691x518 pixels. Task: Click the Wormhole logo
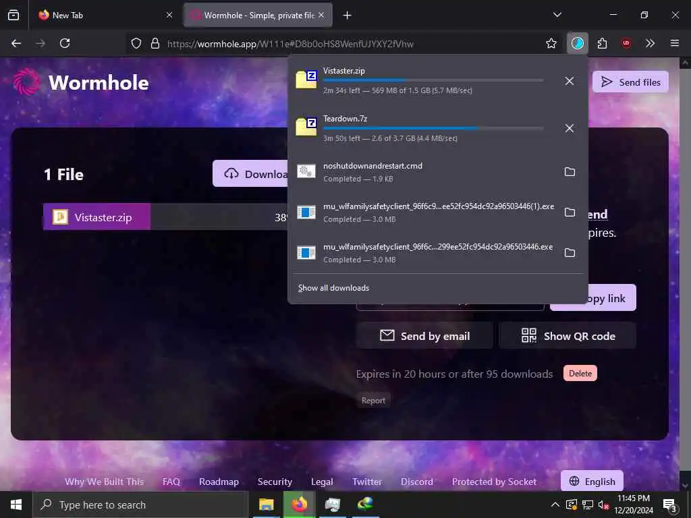[x=81, y=82]
